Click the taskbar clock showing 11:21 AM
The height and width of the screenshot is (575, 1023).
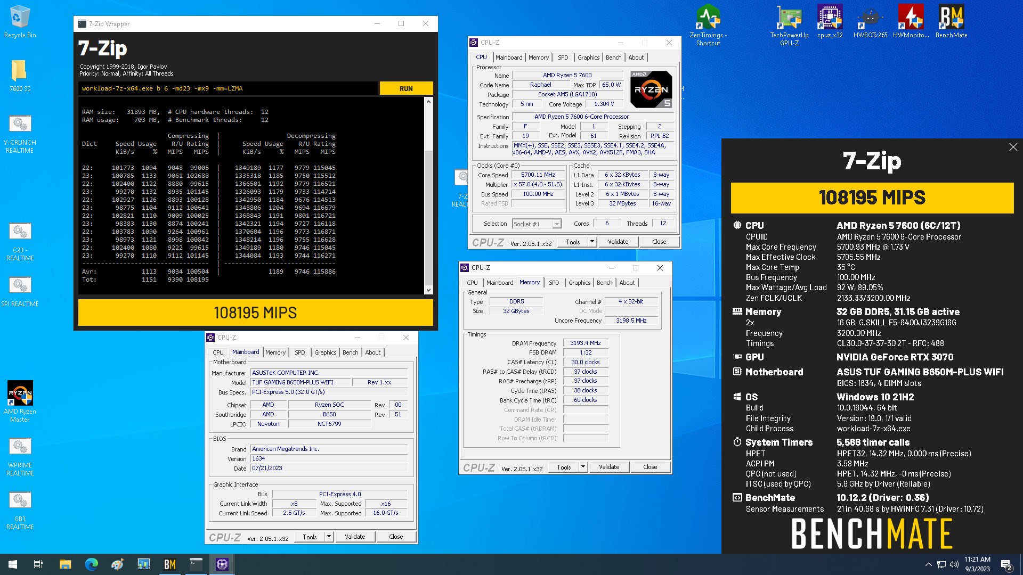[x=977, y=564]
